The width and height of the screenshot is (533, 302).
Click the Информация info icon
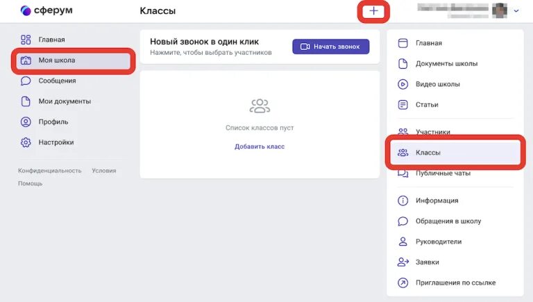pyautogui.click(x=403, y=201)
